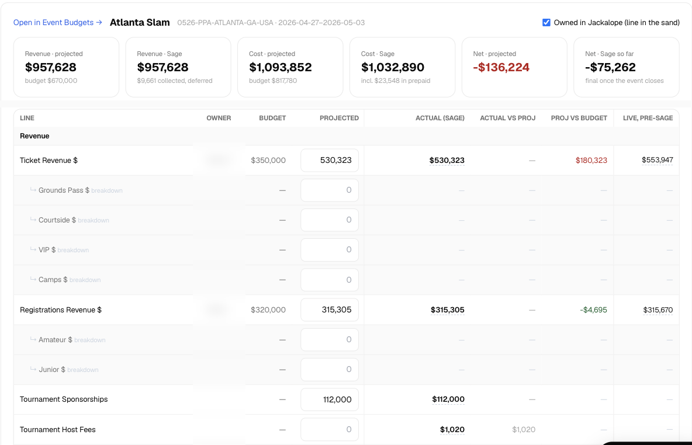View the Camps breakdown link

[x=85, y=280]
